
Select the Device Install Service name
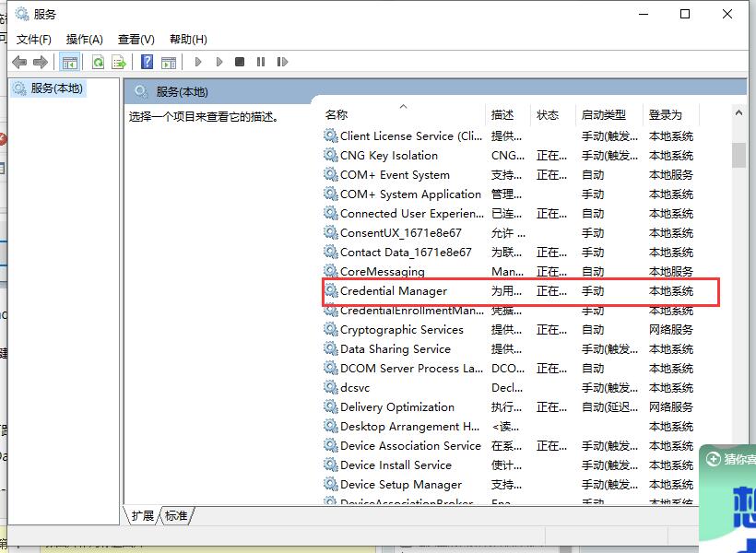click(x=396, y=465)
